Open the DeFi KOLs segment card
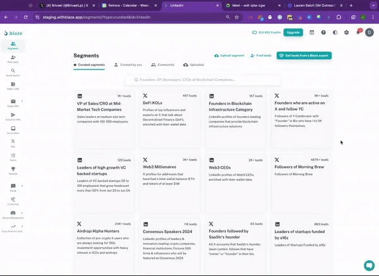Image resolution: width=379 pixels, height=276 pixels. (x=170, y=119)
